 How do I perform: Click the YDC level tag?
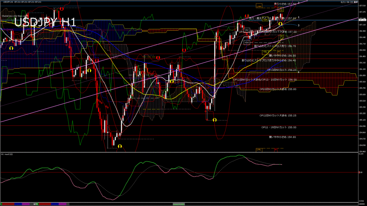click(247, 30)
